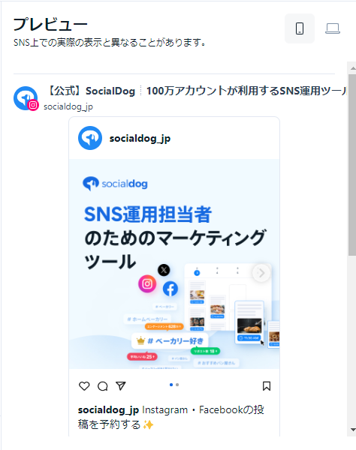Click scrollbar down arrow
356x450 pixels.
coord(352,430)
